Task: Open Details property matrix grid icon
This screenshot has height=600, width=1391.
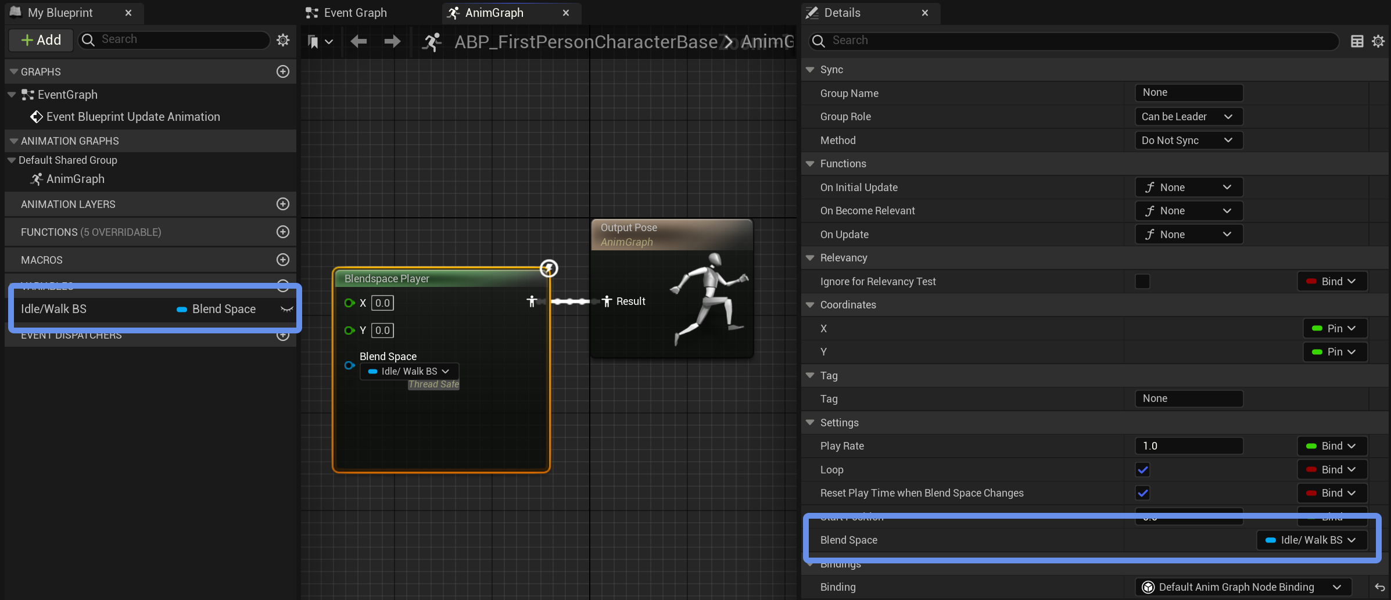Action: click(1357, 41)
